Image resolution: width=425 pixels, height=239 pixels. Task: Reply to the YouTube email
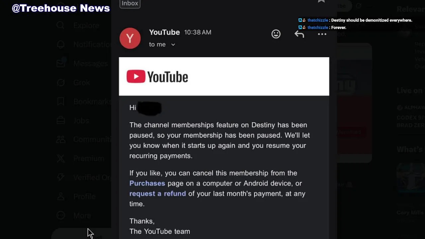point(299,34)
